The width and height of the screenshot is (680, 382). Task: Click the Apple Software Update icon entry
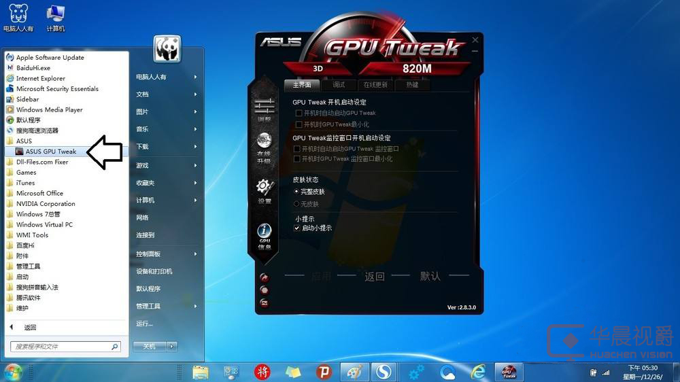pyautogui.click(x=10, y=57)
